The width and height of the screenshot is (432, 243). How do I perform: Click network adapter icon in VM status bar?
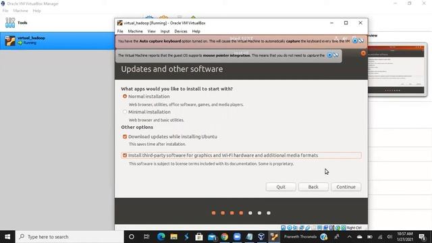302,228
